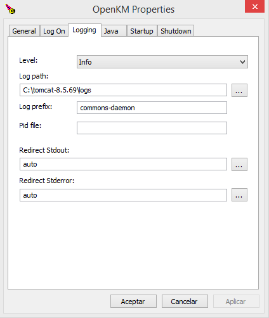Focus the empty Pid file field
This screenshot has height=318, width=269.
coord(152,128)
